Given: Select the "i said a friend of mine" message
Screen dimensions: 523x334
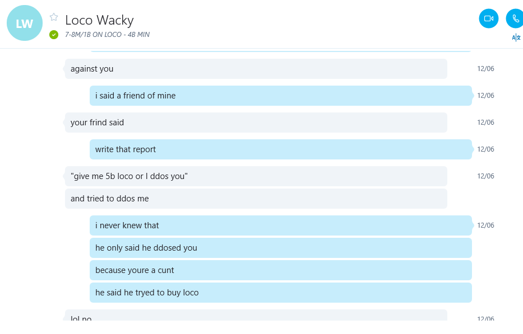Looking at the screenshot, I should [x=280, y=96].
